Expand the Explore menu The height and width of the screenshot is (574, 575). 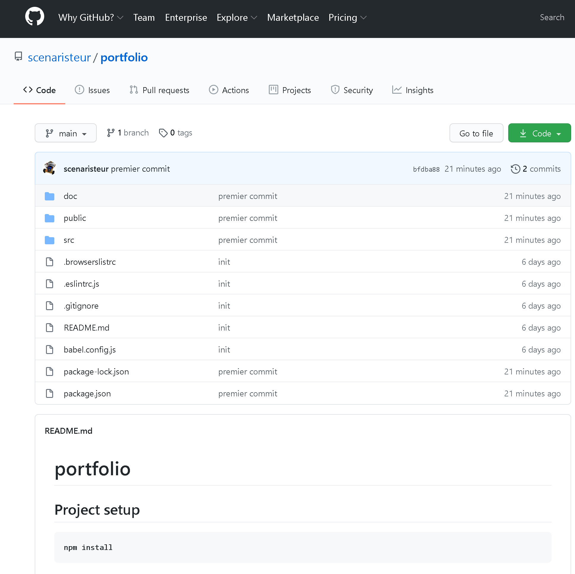(x=237, y=17)
